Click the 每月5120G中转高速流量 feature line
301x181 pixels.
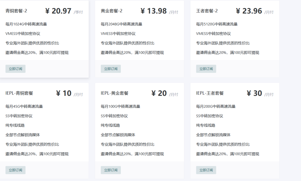[x=217, y=24]
